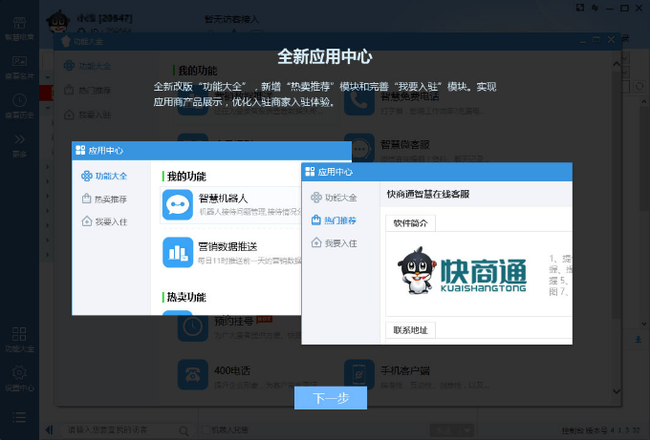Open the 软件简介 tab
The width and height of the screenshot is (650, 440).
(x=411, y=223)
